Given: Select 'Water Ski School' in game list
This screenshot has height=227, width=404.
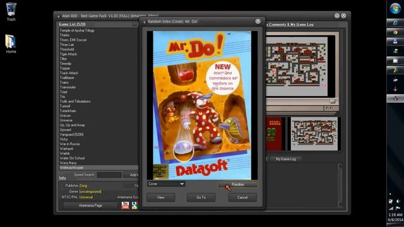Looking at the screenshot, I should click(x=72, y=158).
